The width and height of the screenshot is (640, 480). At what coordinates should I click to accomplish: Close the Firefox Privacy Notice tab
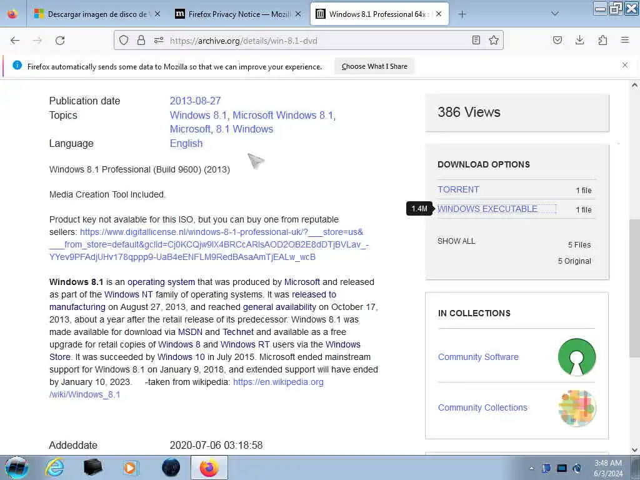[x=298, y=14]
